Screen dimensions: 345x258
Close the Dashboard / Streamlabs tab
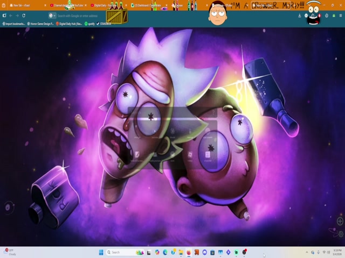pyautogui.click(x=167, y=5)
